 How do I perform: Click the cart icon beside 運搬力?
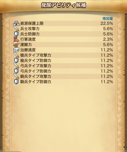click(x=16, y=44)
